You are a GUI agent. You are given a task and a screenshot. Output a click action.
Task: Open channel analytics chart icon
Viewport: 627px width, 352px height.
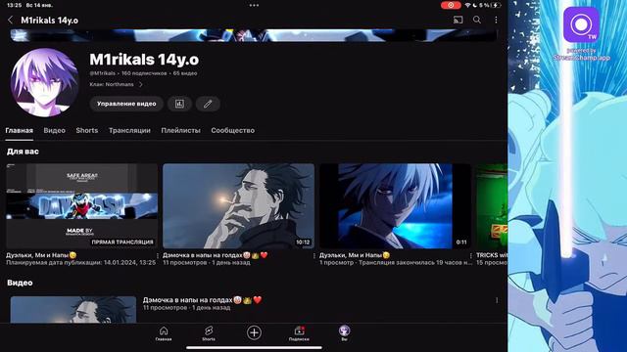[179, 104]
